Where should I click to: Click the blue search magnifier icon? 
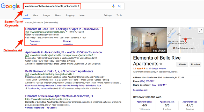pyautogui.click(x=120, y=6)
